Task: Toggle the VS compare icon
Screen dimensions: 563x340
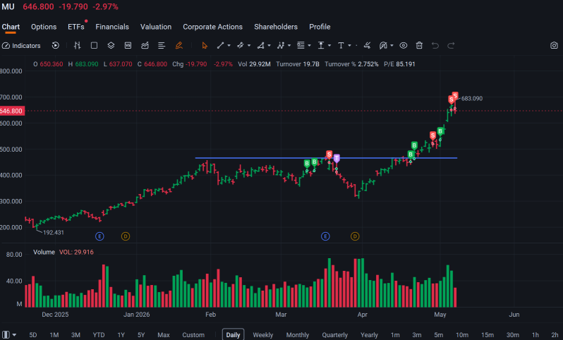Action: 128,45
